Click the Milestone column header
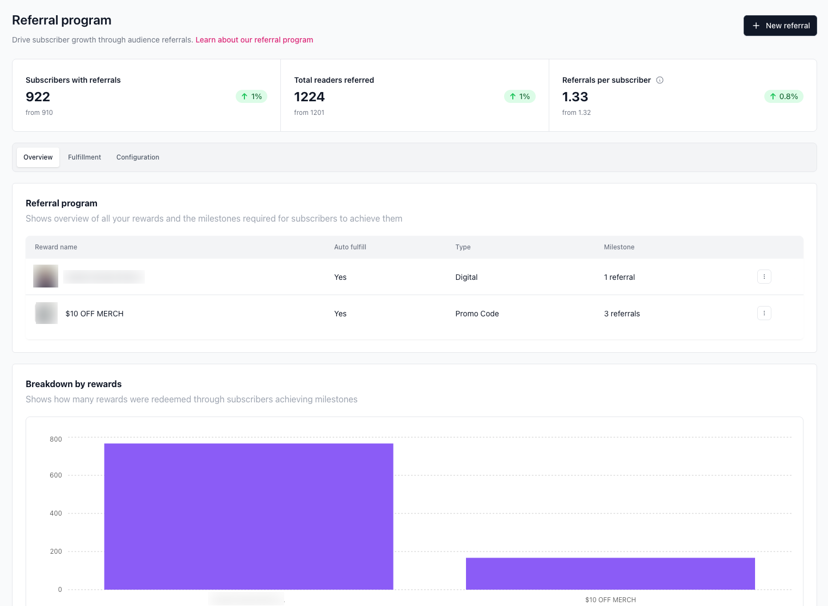 [x=619, y=247]
